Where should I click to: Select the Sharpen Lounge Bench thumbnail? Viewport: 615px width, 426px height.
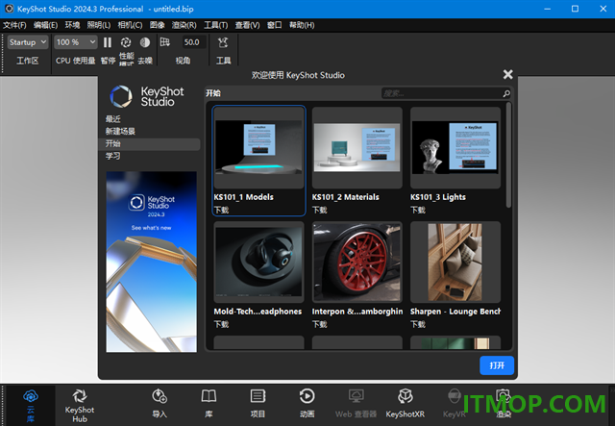coord(455,262)
